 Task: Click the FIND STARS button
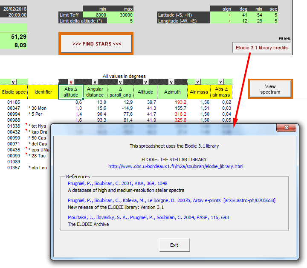point(96,43)
